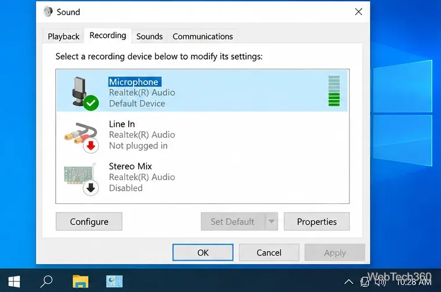Confirm with the OK button

203,253
